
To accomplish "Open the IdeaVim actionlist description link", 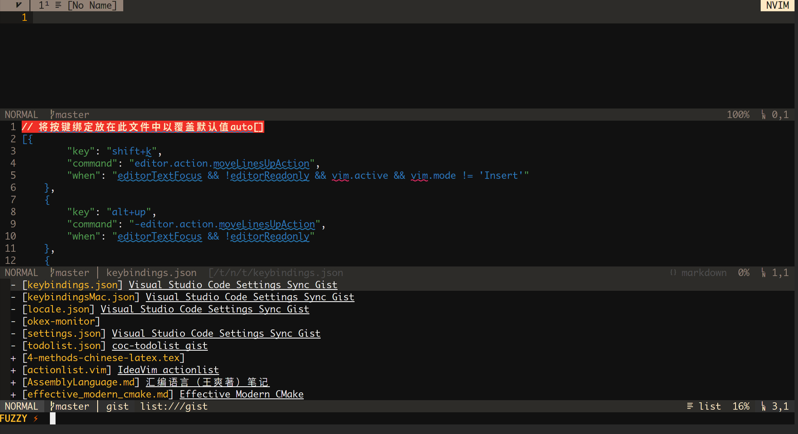I will click(168, 370).
